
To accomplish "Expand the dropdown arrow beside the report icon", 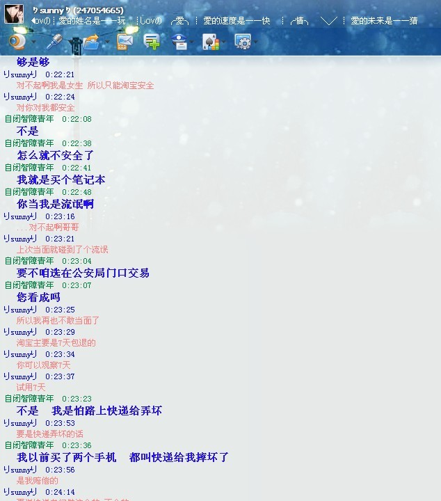I will click(193, 42).
